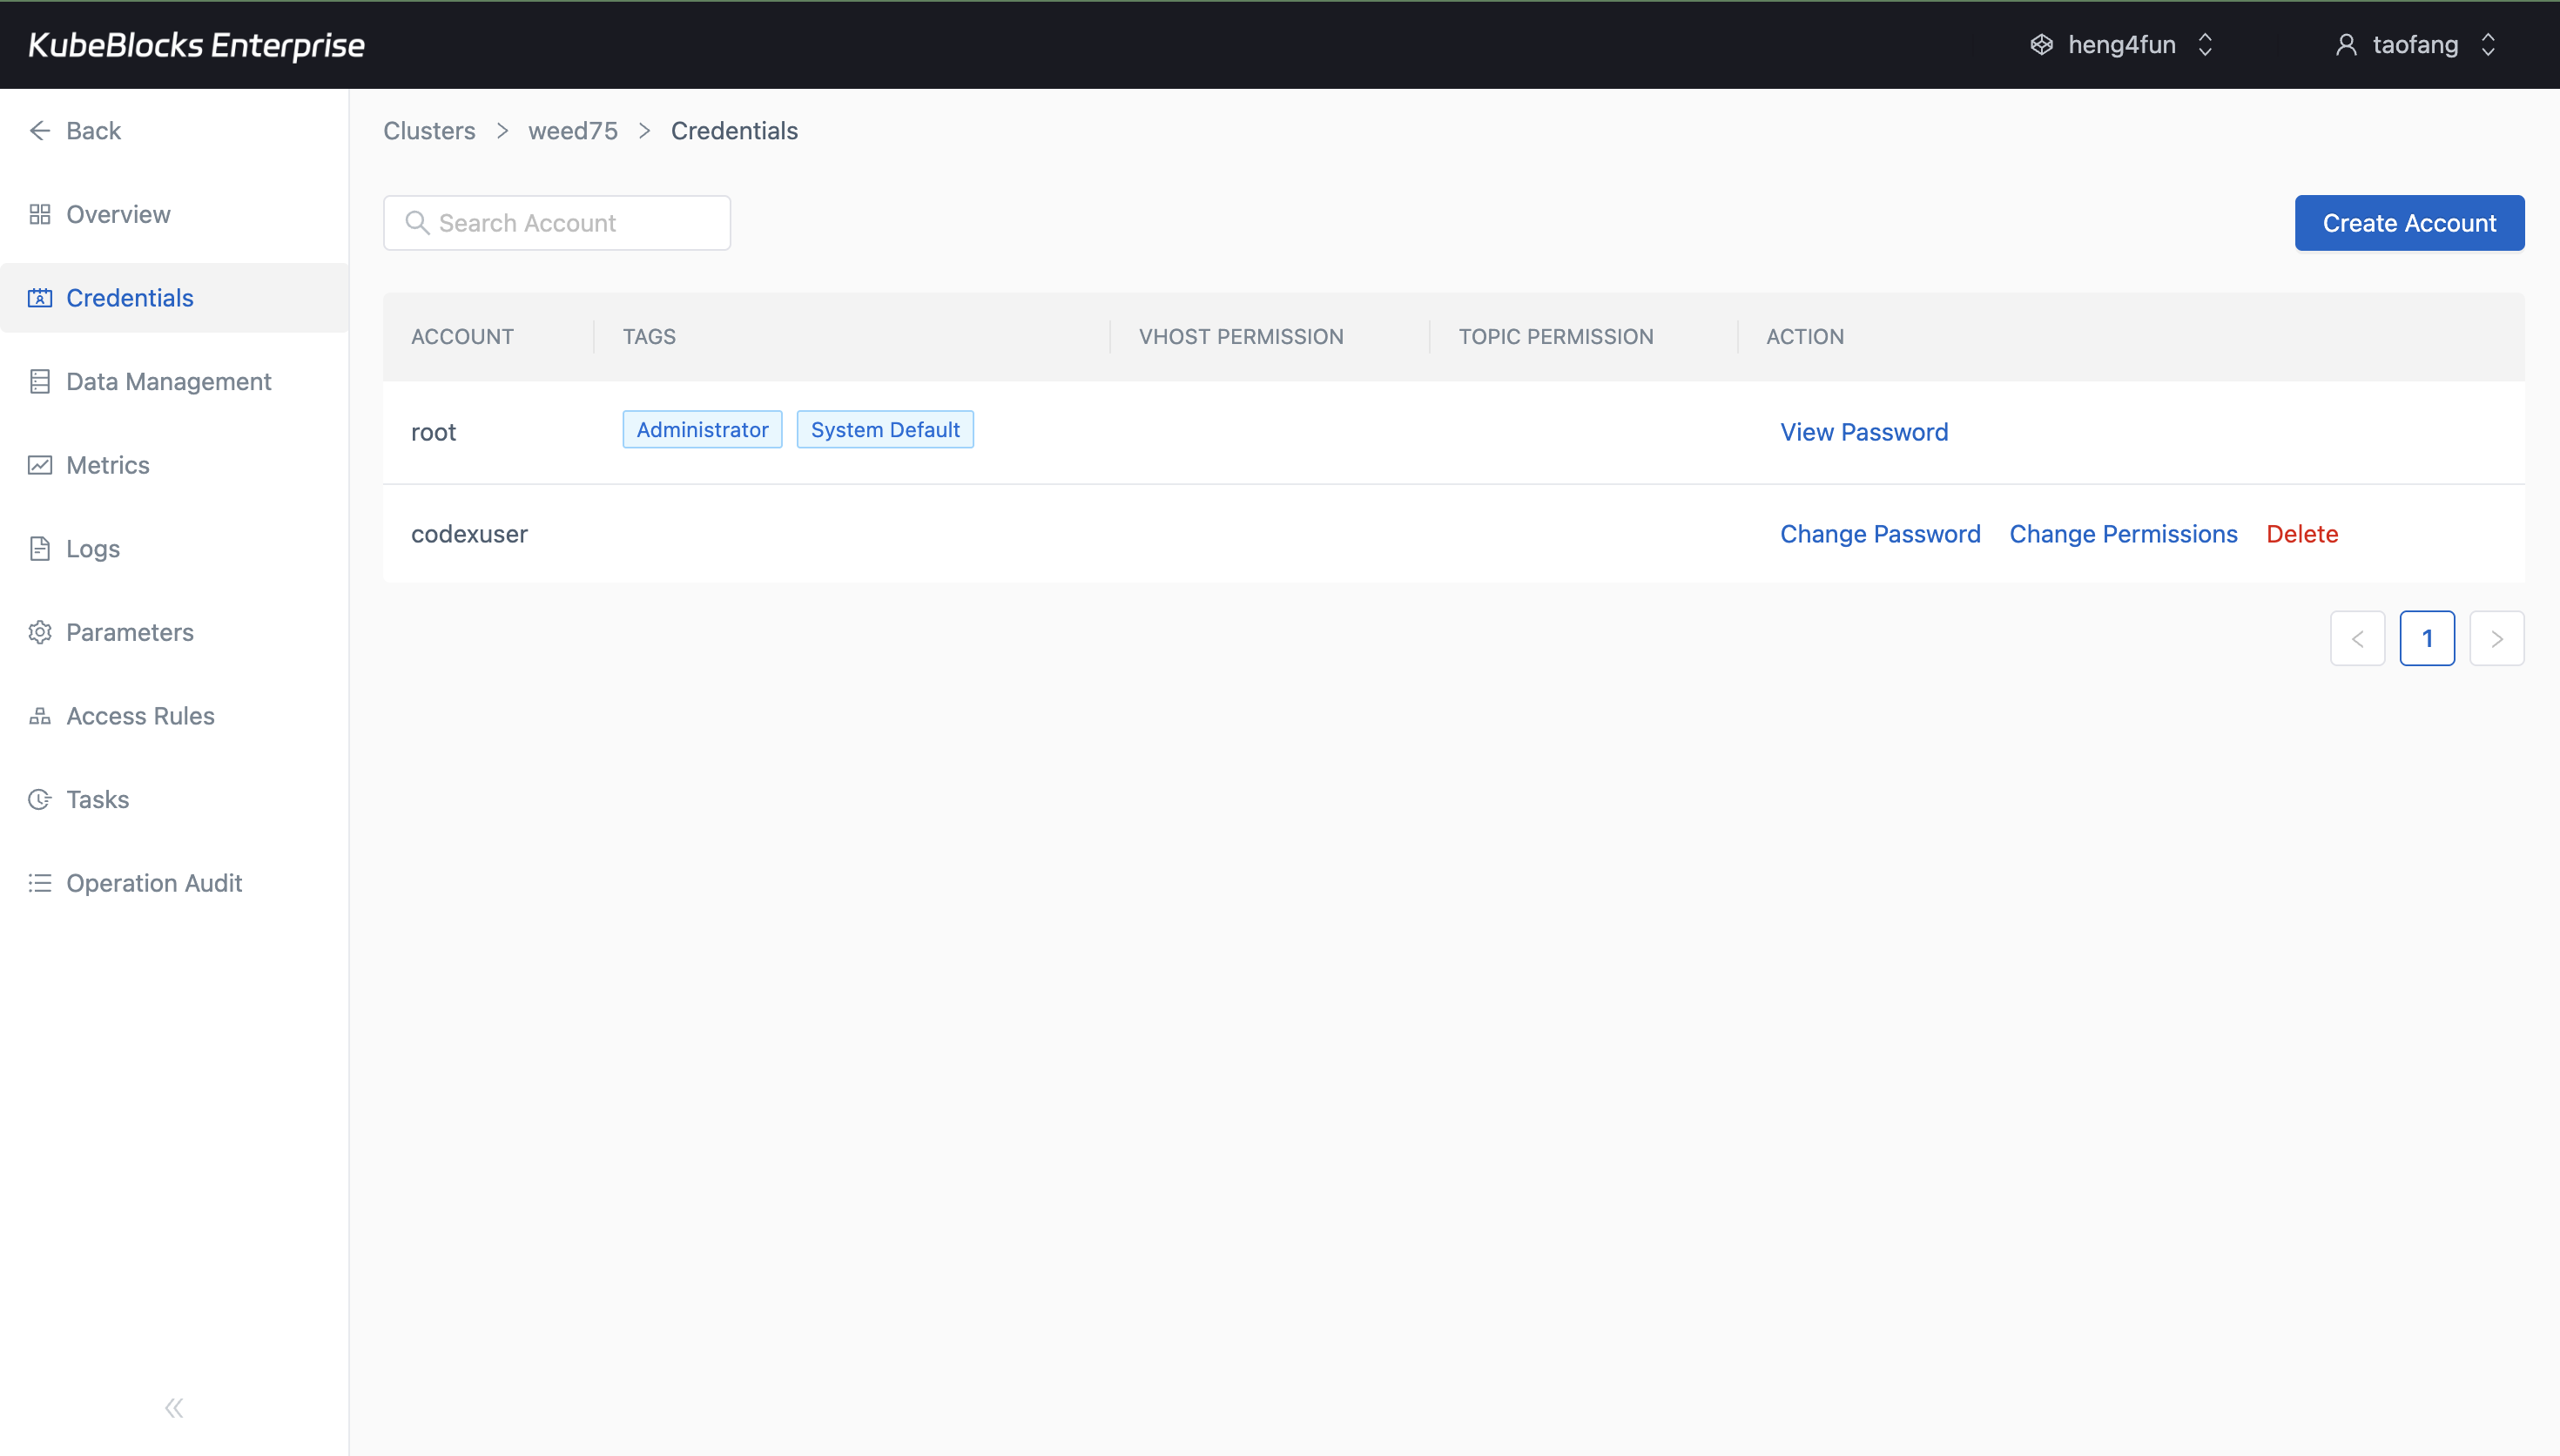
Task: Select the Credentials sidebar icon
Action: (x=40, y=297)
